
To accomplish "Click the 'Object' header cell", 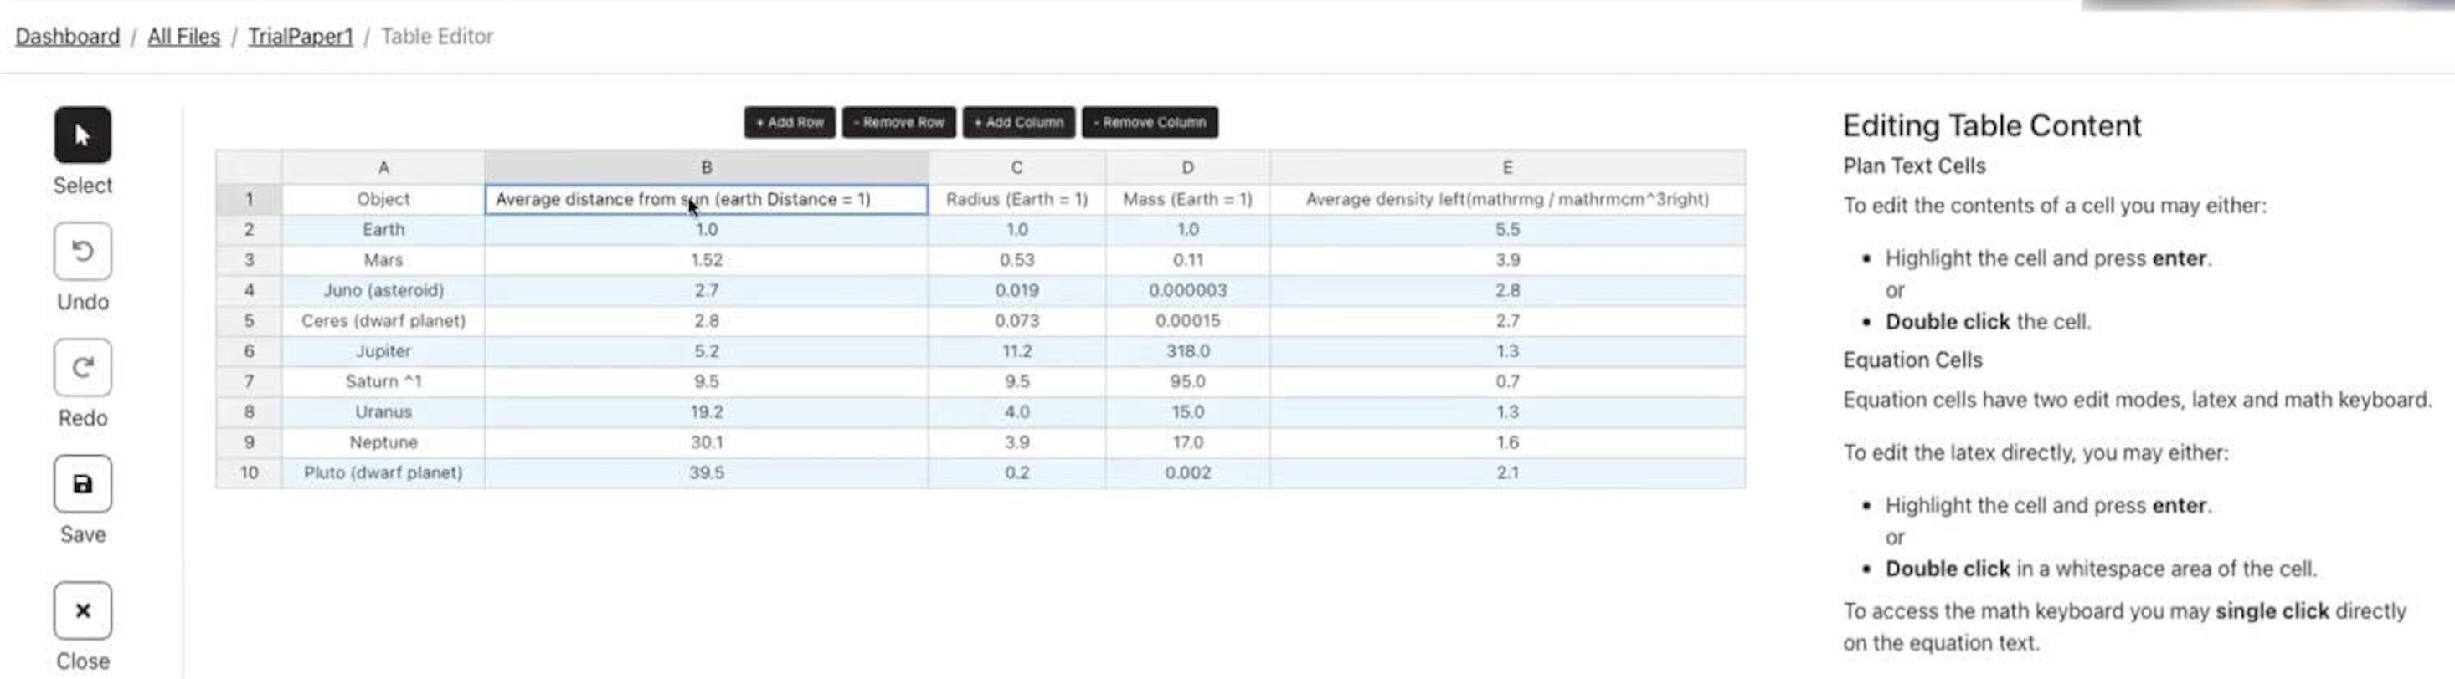I will (x=383, y=199).
